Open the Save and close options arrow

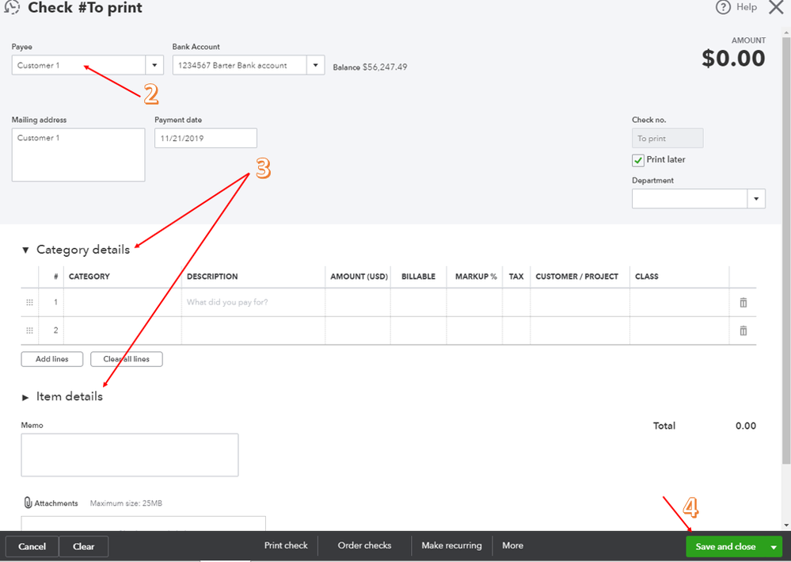[x=774, y=547]
